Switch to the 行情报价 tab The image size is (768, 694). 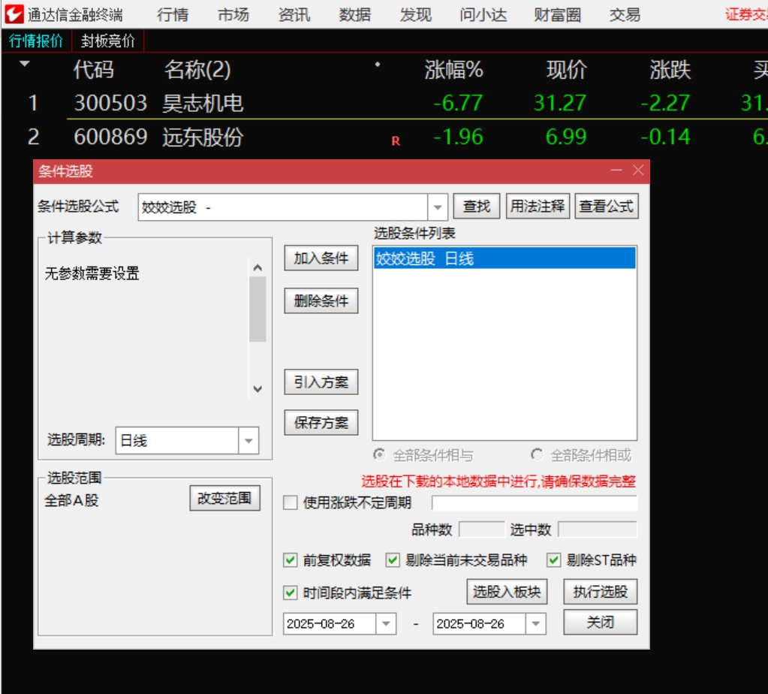[36, 41]
